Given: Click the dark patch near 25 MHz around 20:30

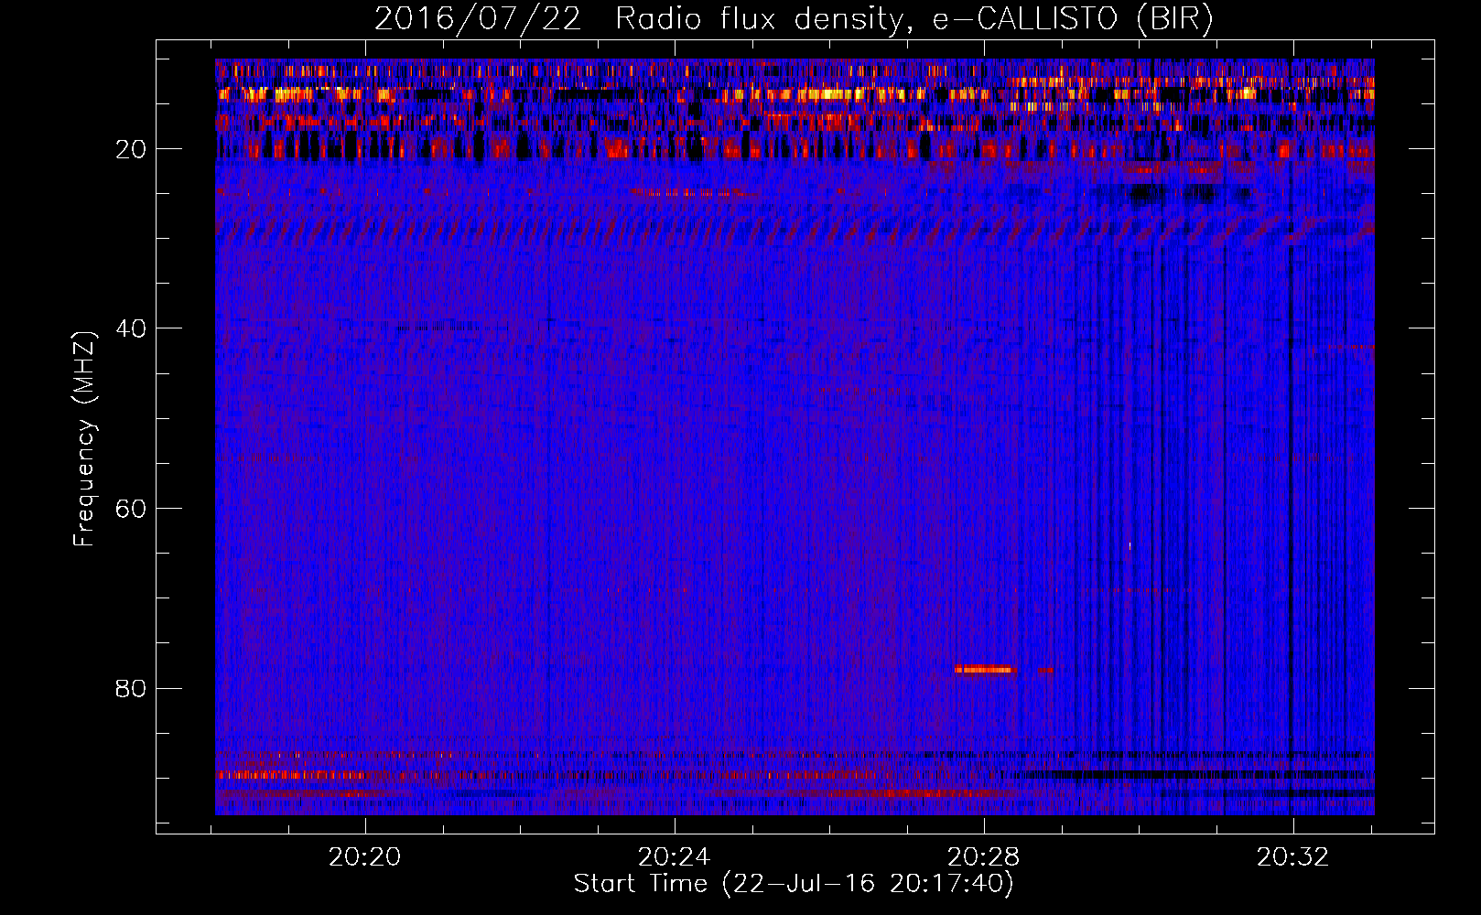Looking at the screenshot, I should click(x=1173, y=193).
